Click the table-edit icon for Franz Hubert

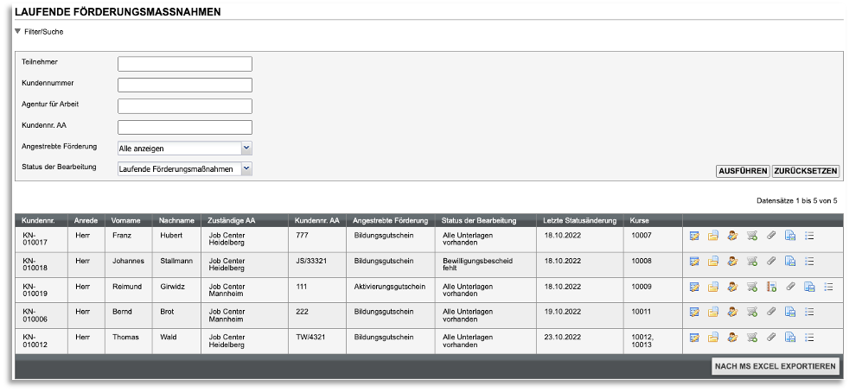695,236
